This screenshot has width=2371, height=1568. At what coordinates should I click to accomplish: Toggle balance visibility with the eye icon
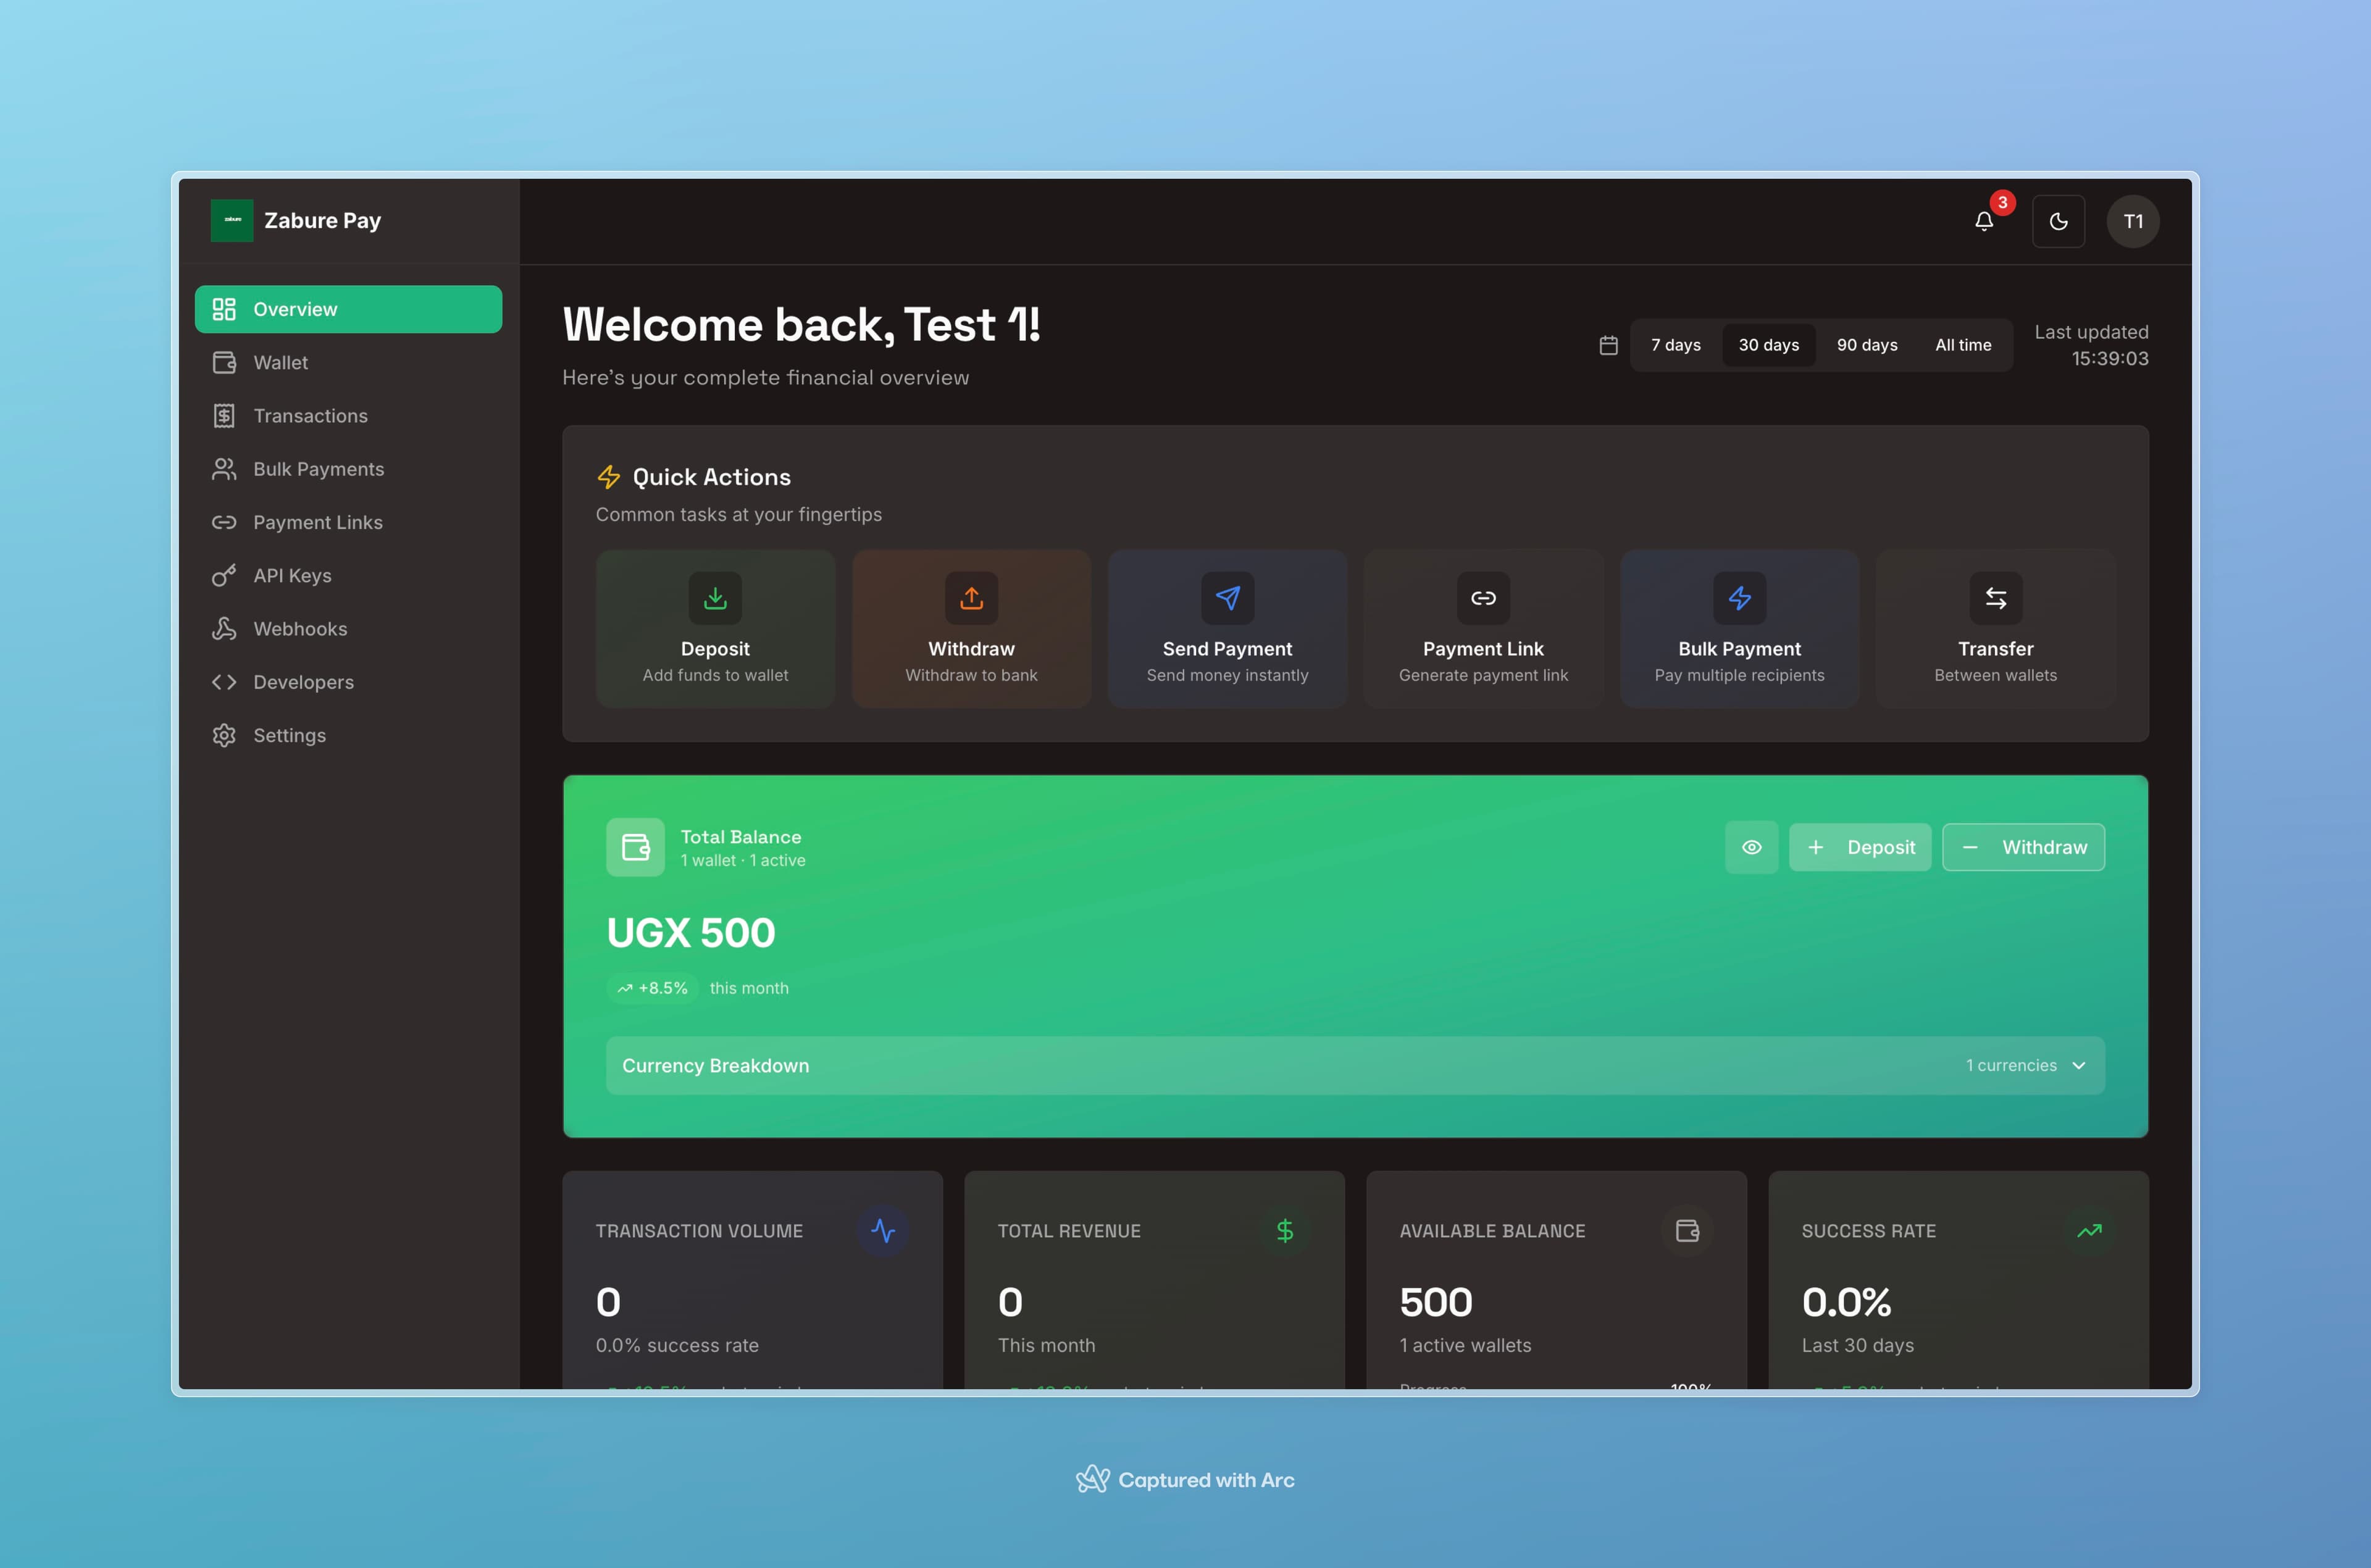click(x=1752, y=847)
